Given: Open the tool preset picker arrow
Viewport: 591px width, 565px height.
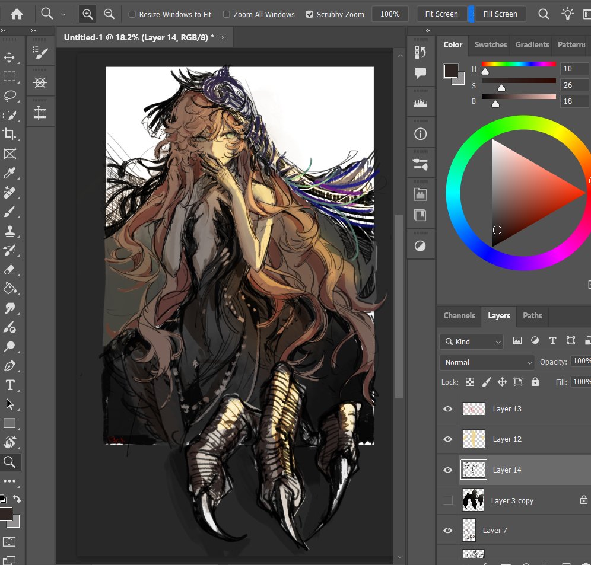Looking at the screenshot, I should point(63,14).
